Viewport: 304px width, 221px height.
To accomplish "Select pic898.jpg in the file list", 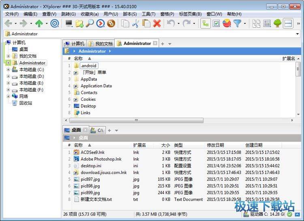I will click(90, 186).
